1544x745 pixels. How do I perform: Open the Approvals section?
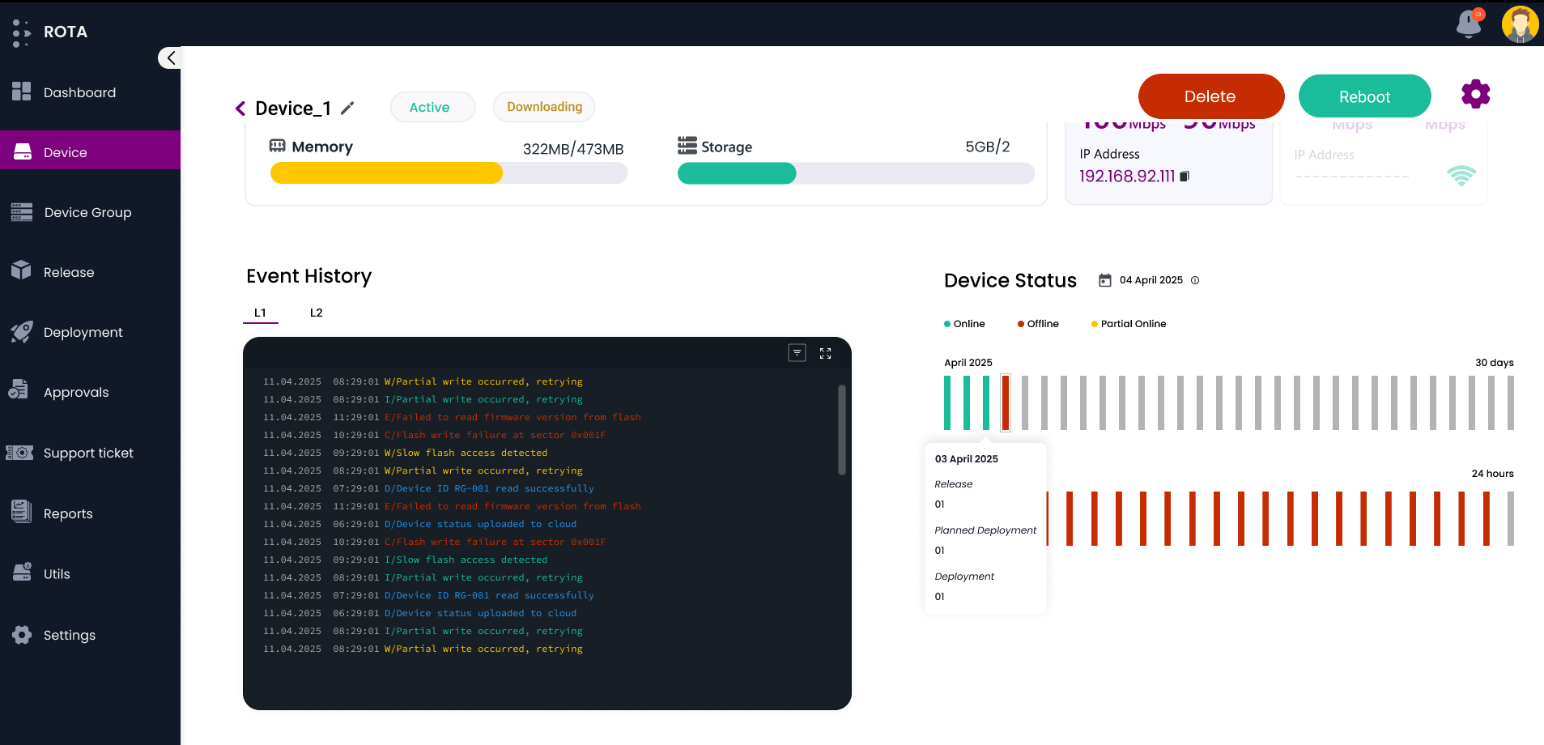pos(76,392)
